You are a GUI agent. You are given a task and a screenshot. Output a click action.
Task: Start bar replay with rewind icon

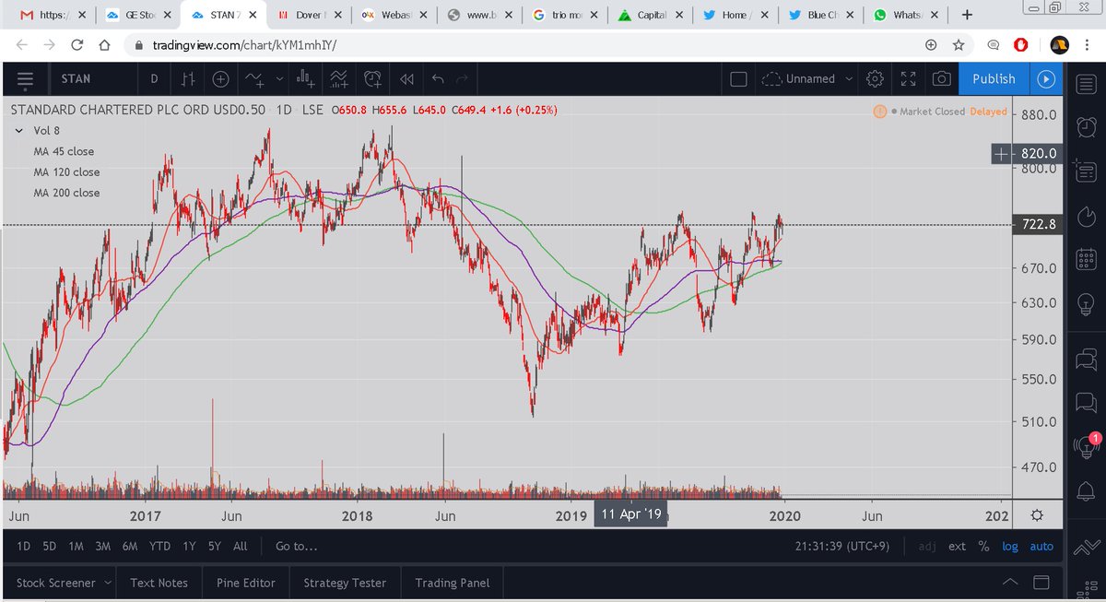click(406, 79)
